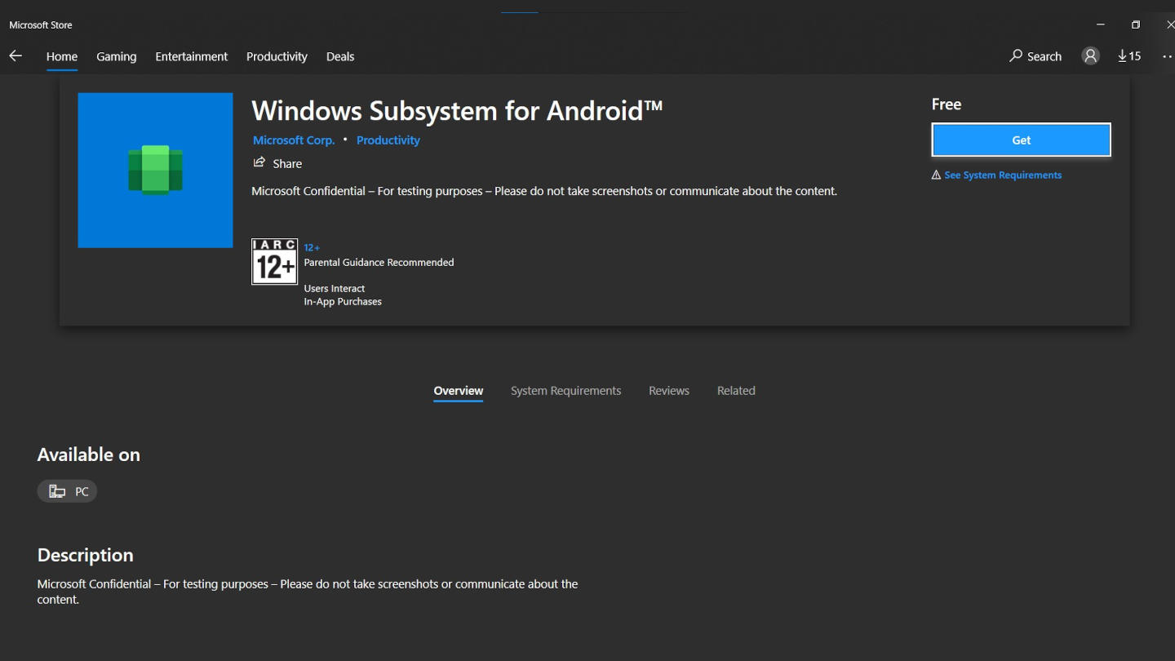Switch to the Gaming tab
This screenshot has height=661, width=1175.
[x=116, y=56]
